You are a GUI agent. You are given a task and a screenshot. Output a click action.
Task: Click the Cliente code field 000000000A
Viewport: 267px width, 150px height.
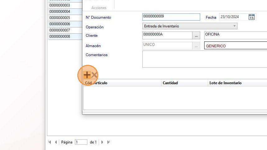point(167,36)
